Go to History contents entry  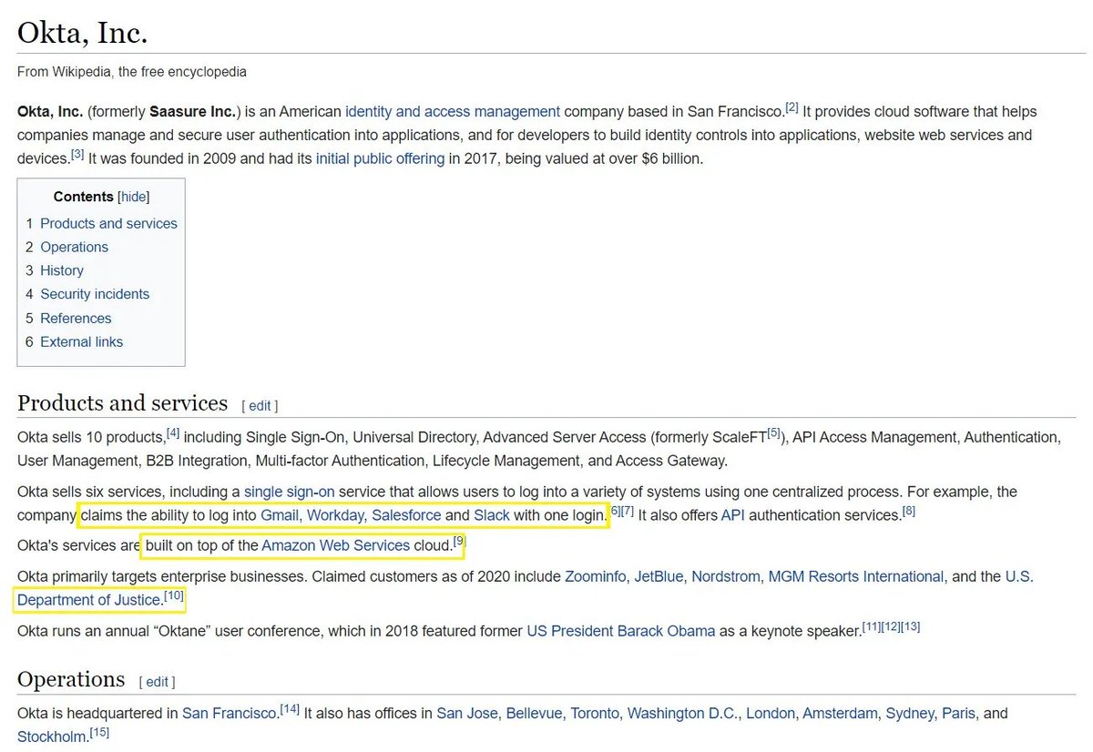coord(62,270)
